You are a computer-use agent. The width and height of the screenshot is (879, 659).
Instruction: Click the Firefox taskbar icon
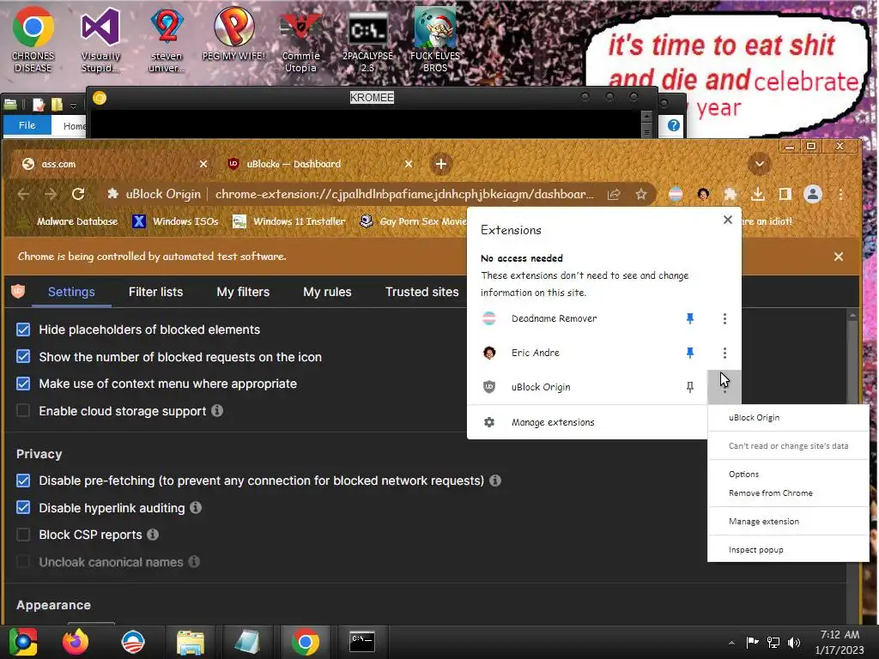pos(76,642)
